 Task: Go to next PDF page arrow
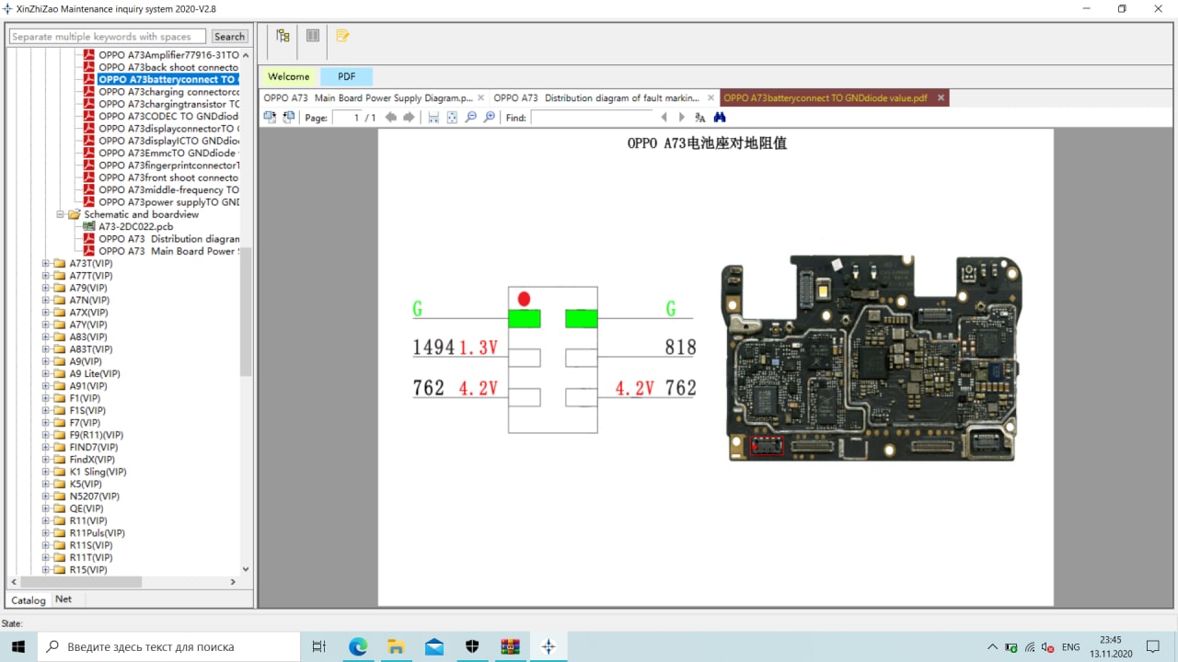coord(409,118)
